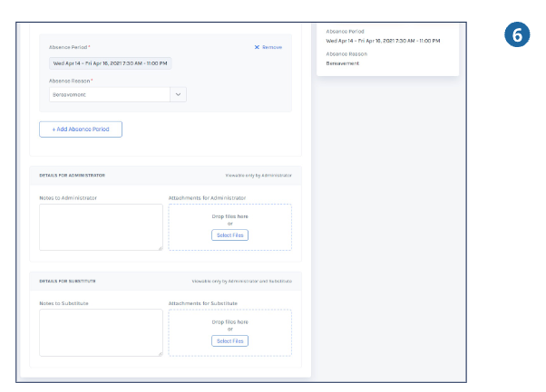Viewport: 546px width, 392px height.
Task: Click inside the Notes to Administrator box
Action: (x=101, y=227)
